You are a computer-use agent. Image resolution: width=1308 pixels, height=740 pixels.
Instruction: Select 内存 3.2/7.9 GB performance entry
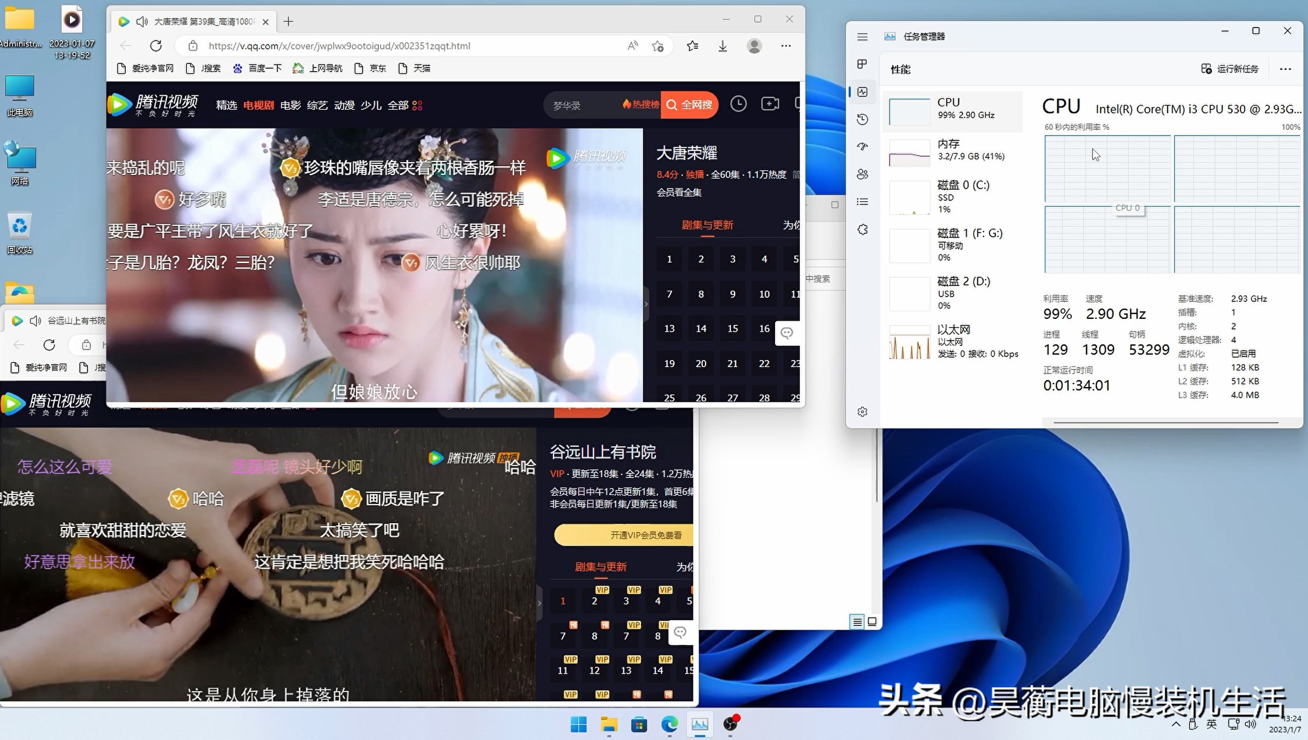click(953, 152)
